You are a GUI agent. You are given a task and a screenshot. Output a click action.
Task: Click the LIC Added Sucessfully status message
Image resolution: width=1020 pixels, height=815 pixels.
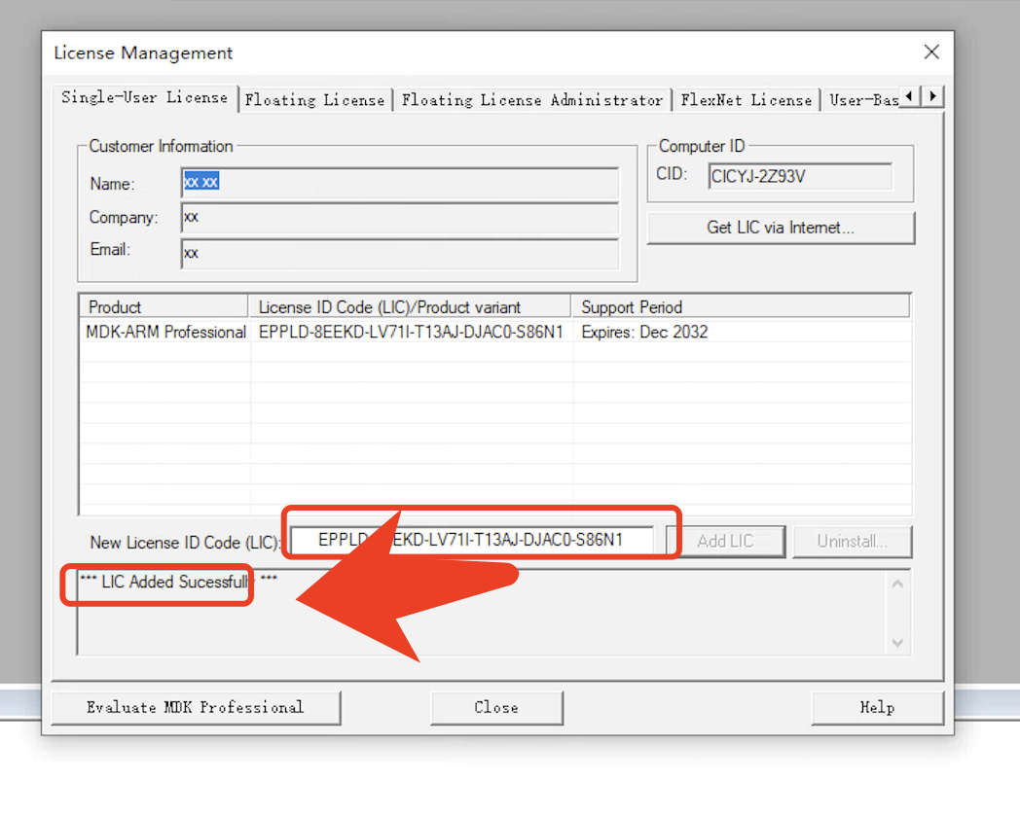coord(178,581)
